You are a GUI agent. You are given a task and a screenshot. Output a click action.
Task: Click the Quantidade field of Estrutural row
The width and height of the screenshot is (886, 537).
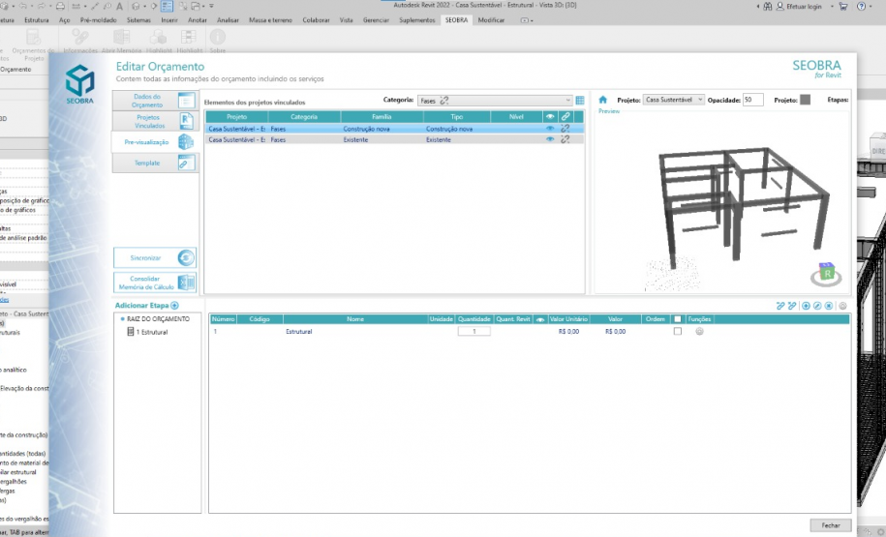point(474,332)
